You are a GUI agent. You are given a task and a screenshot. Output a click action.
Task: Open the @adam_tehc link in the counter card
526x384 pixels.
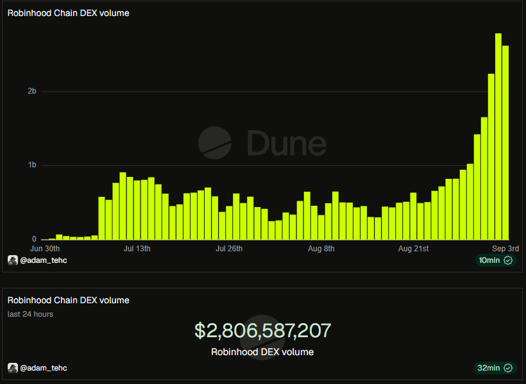(x=43, y=368)
